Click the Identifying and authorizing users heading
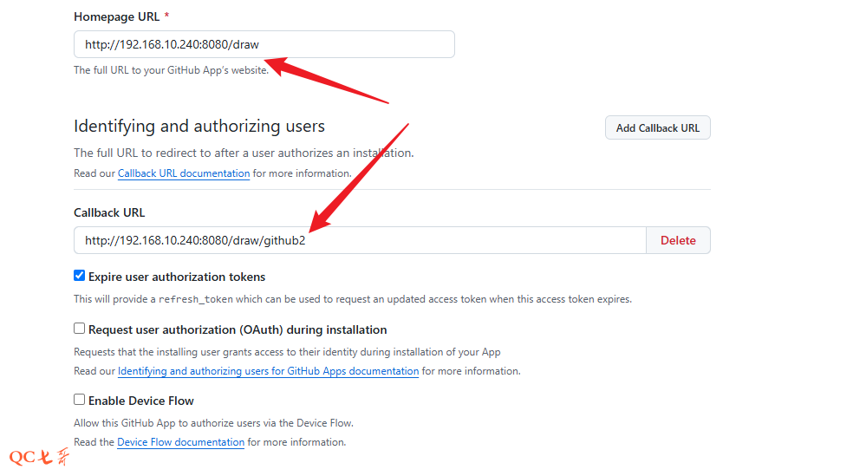 (199, 127)
